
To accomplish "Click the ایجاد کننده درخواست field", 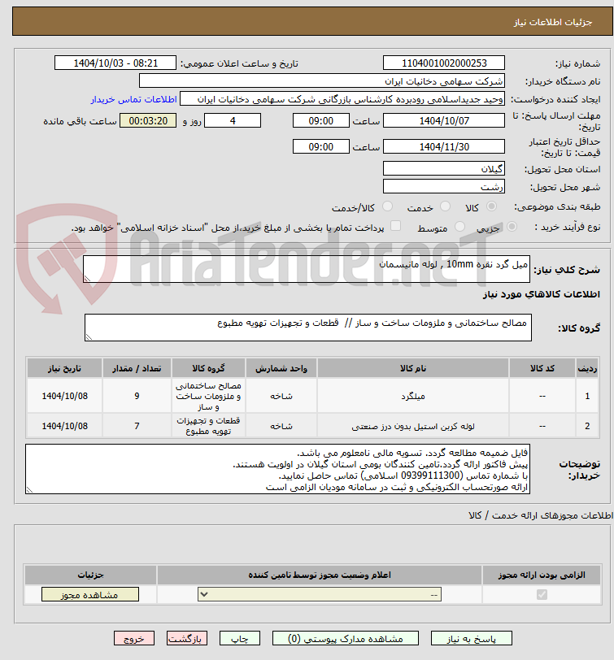I will pos(342,99).
